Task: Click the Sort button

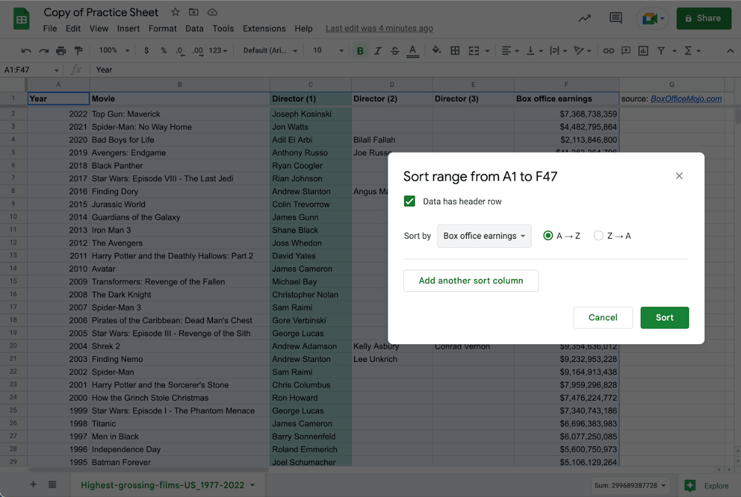Action: 664,317
